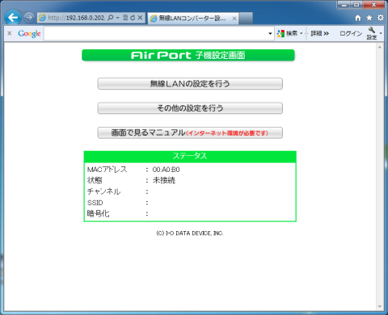Screen dimensions: 388x315
Task: Close the Google toolbar with X
Action: 10,33
